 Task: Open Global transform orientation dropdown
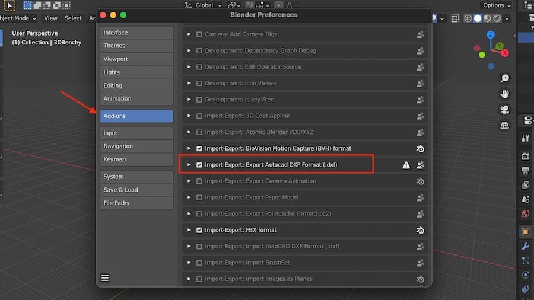click(x=204, y=5)
